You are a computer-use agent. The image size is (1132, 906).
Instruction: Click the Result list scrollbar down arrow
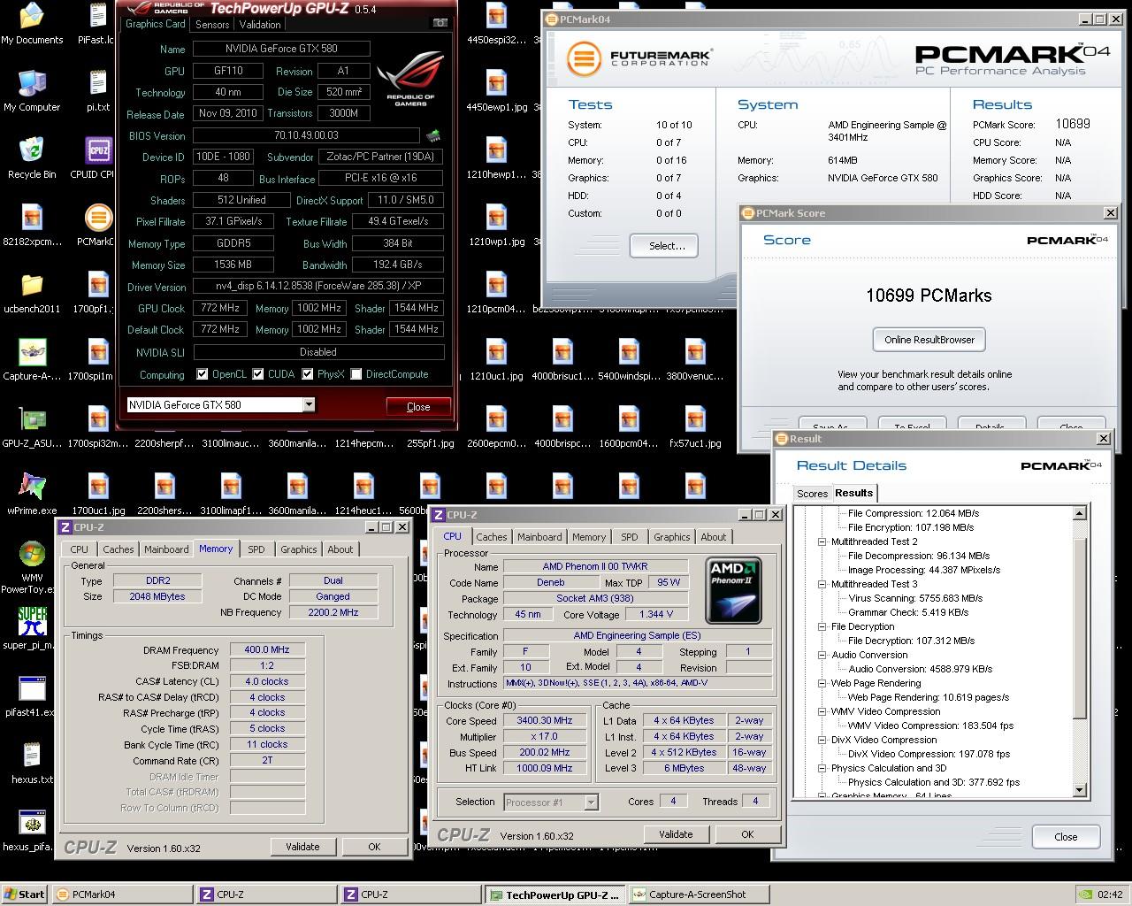(1079, 789)
